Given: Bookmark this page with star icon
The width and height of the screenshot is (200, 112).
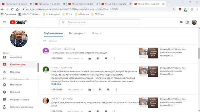Looking at the screenshot, I should (174, 9).
